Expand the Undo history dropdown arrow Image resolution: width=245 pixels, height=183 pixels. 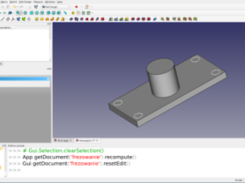coord(18,7)
